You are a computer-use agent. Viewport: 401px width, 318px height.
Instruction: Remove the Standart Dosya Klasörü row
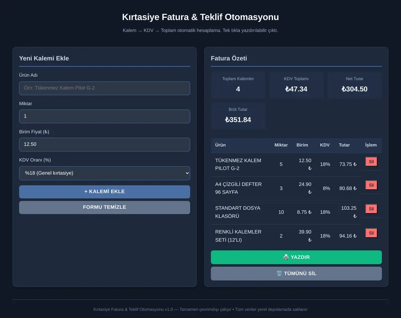point(371,209)
